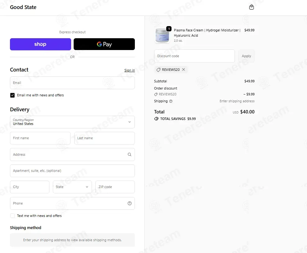Focus the Phone number field
This screenshot has width=307, height=253.
(x=72, y=203)
